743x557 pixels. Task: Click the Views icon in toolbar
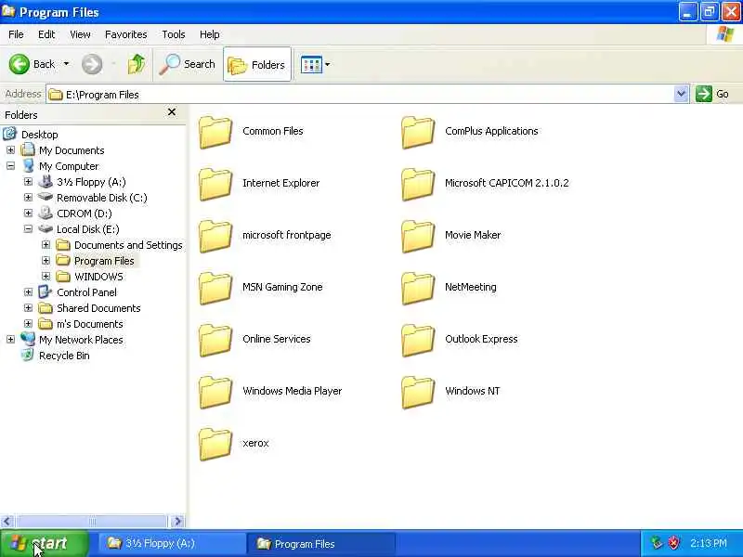pos(311,64)
